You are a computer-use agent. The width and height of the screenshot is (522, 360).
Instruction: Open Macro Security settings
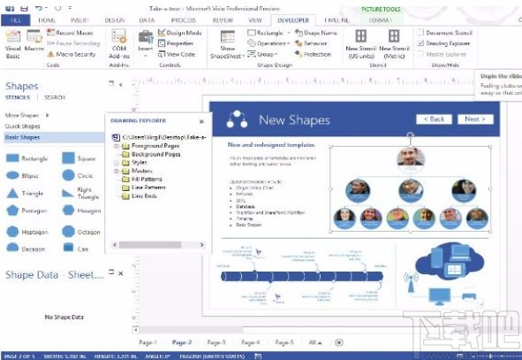point(72,54)
